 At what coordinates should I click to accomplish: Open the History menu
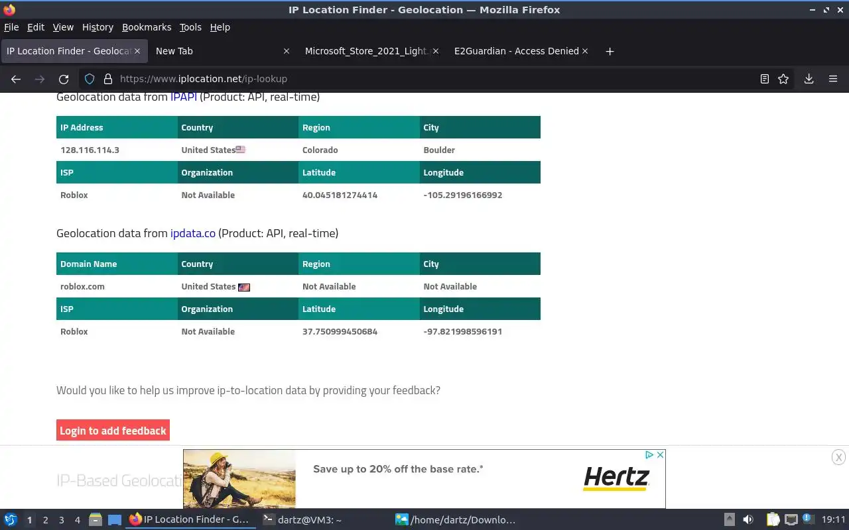[x=98, y=27]
